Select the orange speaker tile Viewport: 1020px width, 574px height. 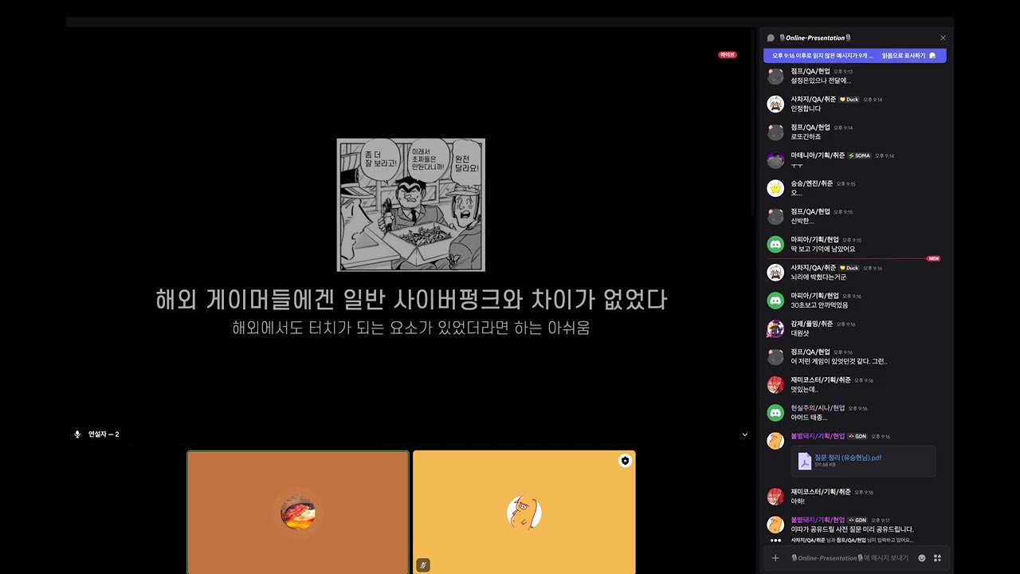coord(298,512)
